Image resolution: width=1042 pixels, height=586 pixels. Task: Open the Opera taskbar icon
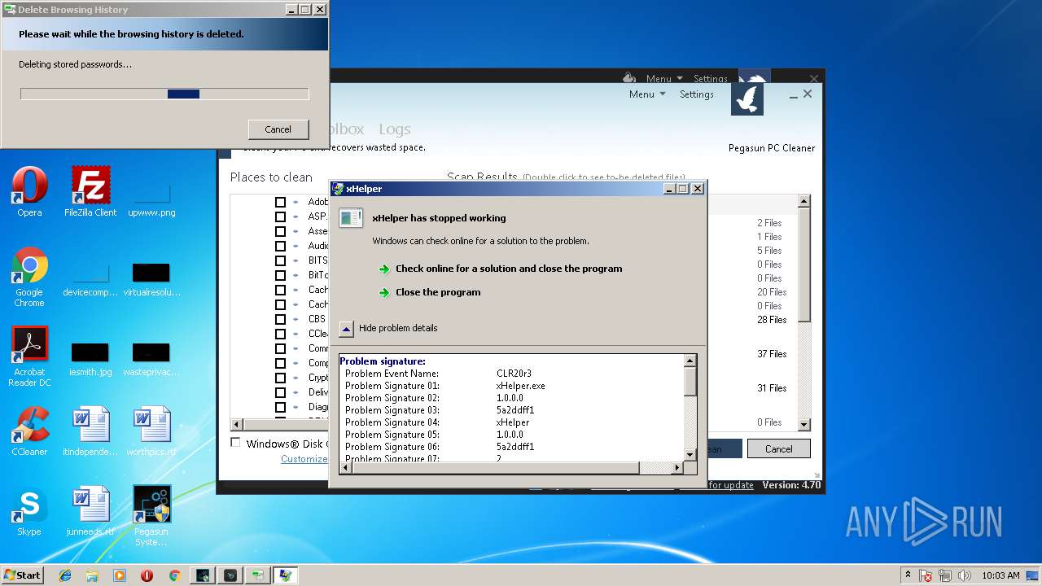click(x=147, y=575)
